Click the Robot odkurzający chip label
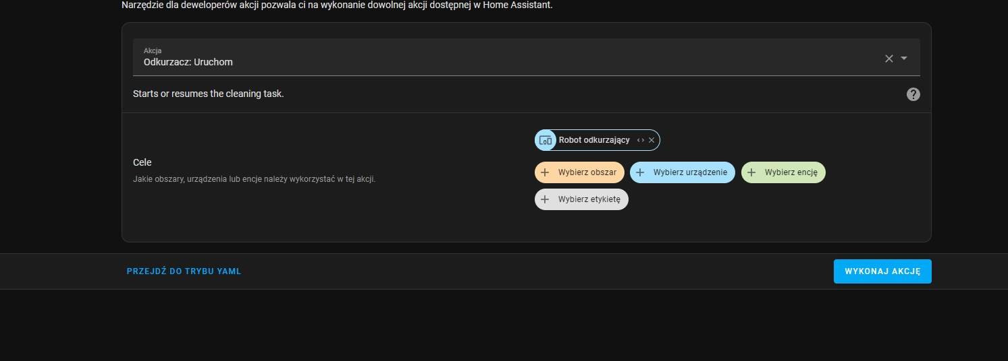This screenshot has height=361, width=1008. 594,140
